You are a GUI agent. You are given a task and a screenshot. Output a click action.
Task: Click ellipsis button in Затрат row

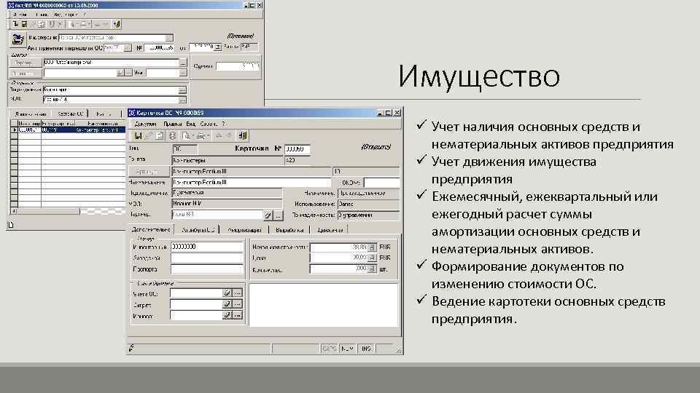[x=237, y=304]
